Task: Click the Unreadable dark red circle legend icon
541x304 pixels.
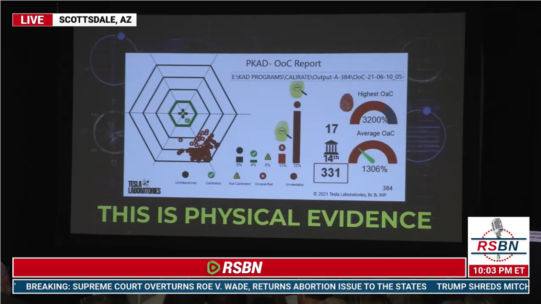Action: pos(294,176)
